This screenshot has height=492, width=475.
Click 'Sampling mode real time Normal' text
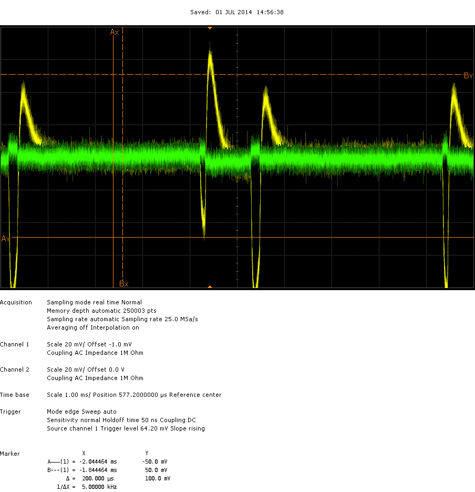click(94, 302)
